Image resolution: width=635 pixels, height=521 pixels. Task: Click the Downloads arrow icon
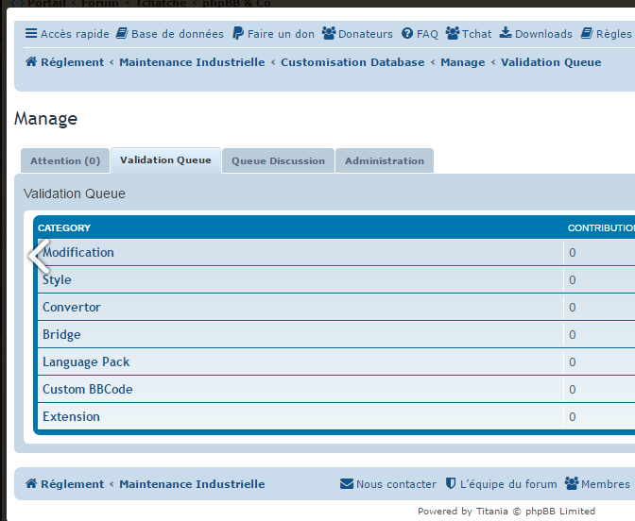506,34
